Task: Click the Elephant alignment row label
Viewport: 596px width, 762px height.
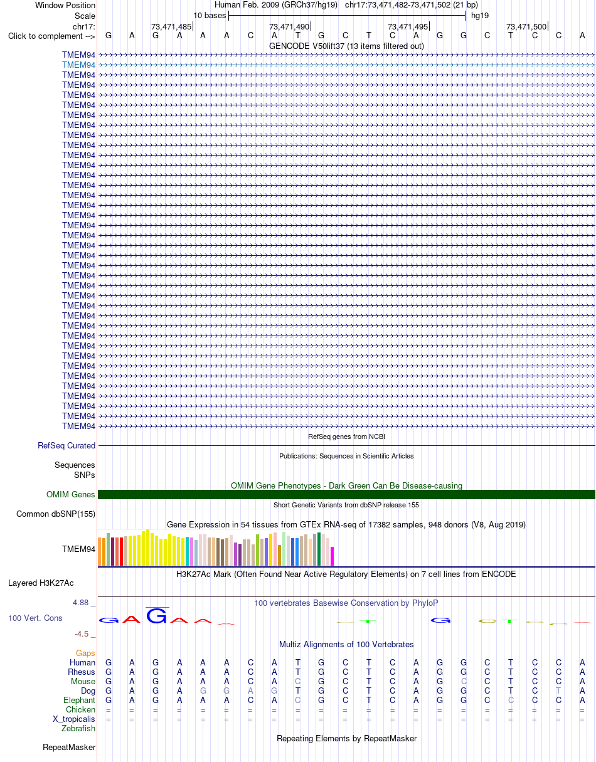Action: pyautogui.click(x=80, y=700)
